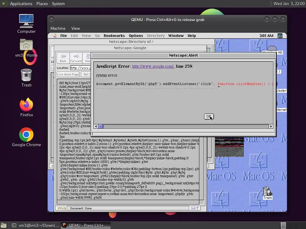306x229 pixels.
Task: Click the 'Document: Done.' status text
Action: tap(81, 208)
